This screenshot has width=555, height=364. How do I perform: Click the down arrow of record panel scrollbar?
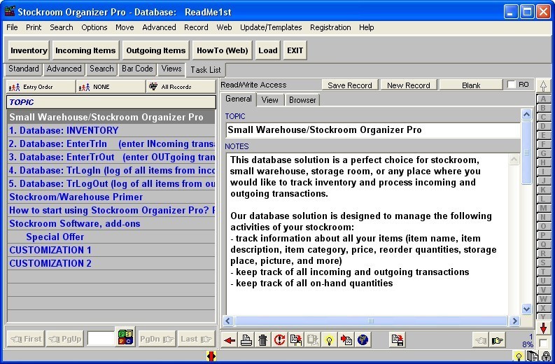point(527,309)
